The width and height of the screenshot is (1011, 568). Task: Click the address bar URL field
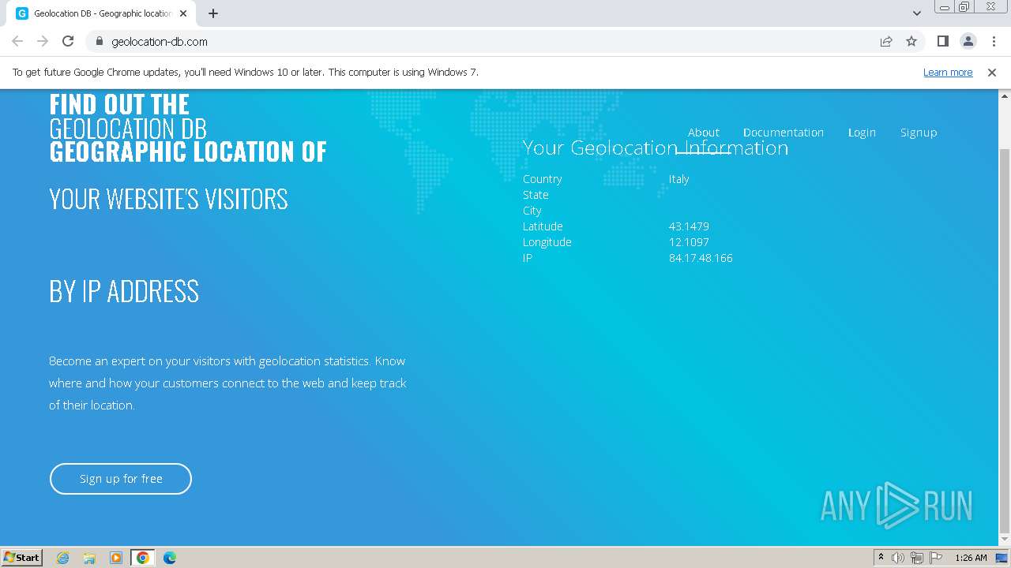coord(482,41)
